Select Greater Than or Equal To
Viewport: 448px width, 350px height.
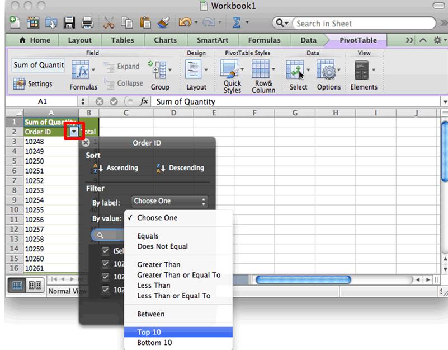tap(178, 275)
